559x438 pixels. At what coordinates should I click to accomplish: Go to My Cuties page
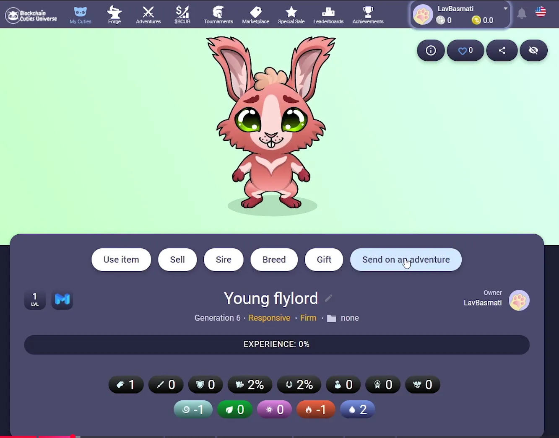pyautogui.click(x=81, y=16)
